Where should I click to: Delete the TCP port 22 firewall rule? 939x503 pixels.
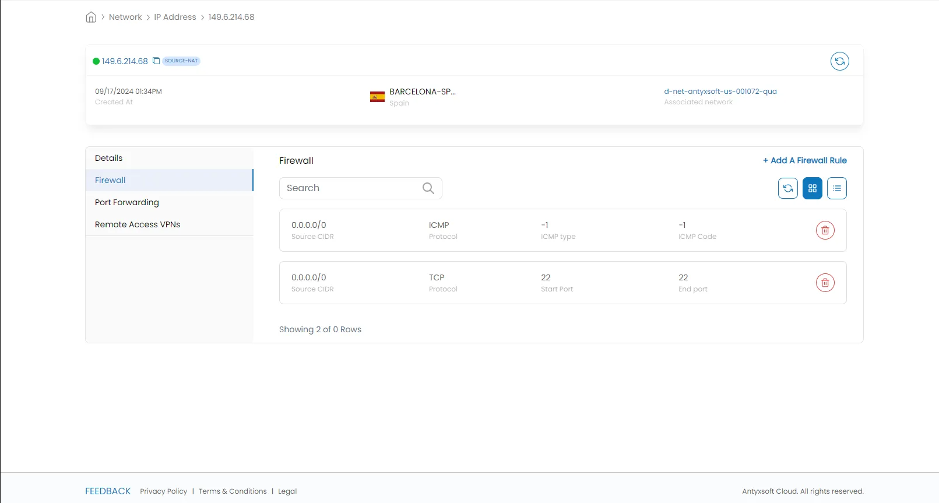[x=825, y=283]
